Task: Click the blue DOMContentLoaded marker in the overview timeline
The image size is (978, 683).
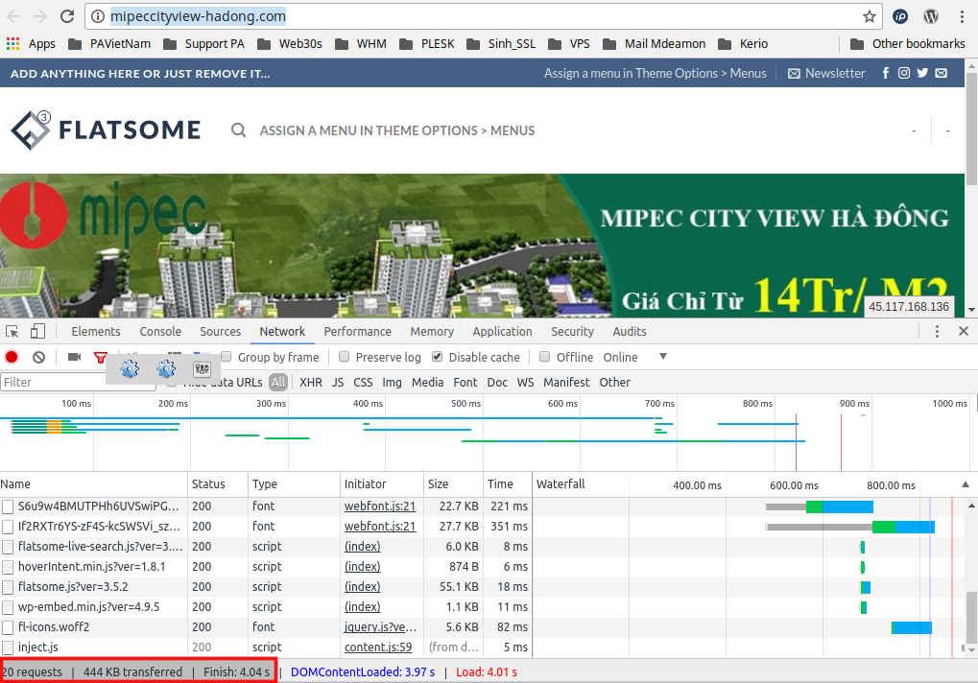Action: [x=796, y=442]
